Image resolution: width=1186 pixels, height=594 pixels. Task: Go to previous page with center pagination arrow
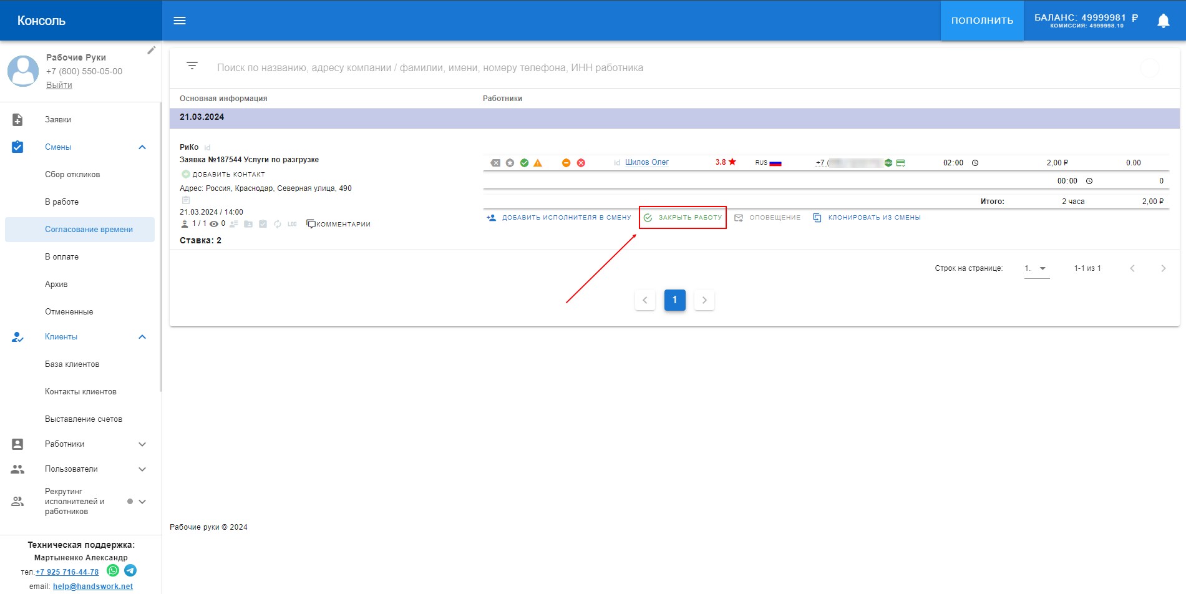(x=645, y=300)
